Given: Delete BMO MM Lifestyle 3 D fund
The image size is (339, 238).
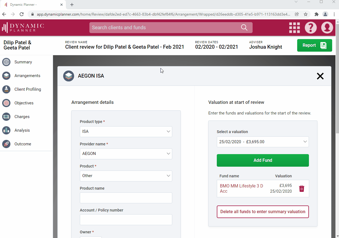Looking at the screenshot, I should (x=302, y=189).
